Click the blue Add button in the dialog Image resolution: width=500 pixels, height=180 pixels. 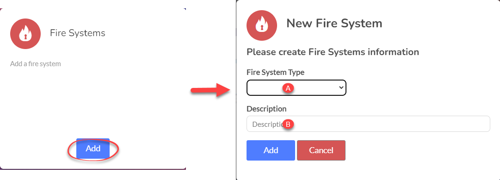click(x=271, y=150)
